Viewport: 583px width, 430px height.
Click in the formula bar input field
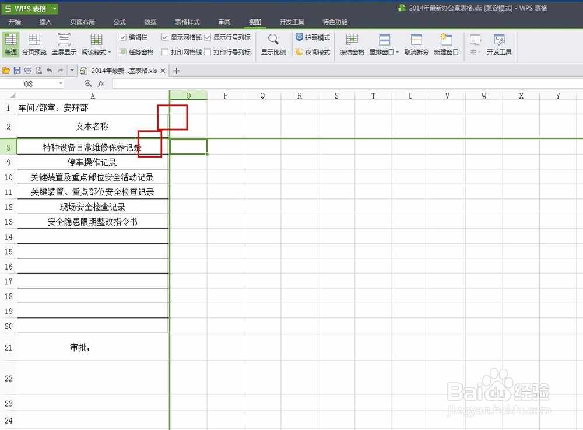347,83
